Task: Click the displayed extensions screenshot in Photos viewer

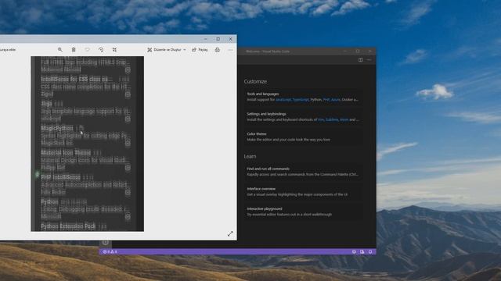Action: [x=87, y=144]
